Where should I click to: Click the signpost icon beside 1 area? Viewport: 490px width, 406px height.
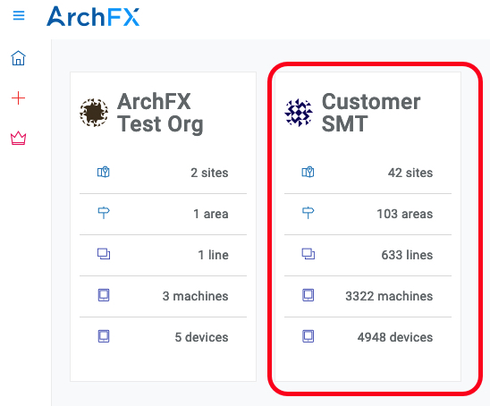pyautogui.click(x=104, y=213)
